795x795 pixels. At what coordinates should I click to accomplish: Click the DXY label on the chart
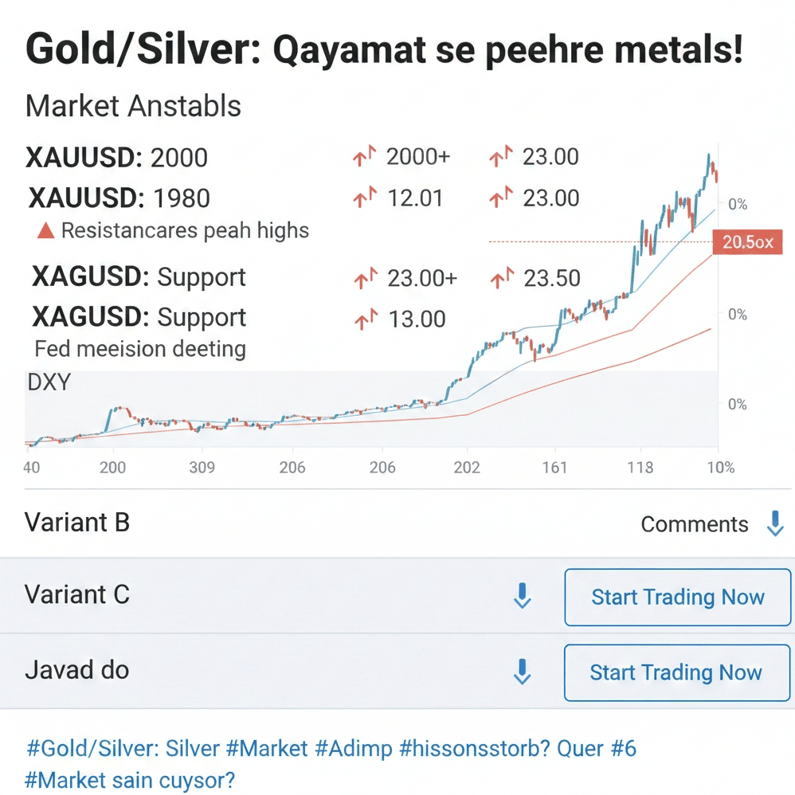49,382
